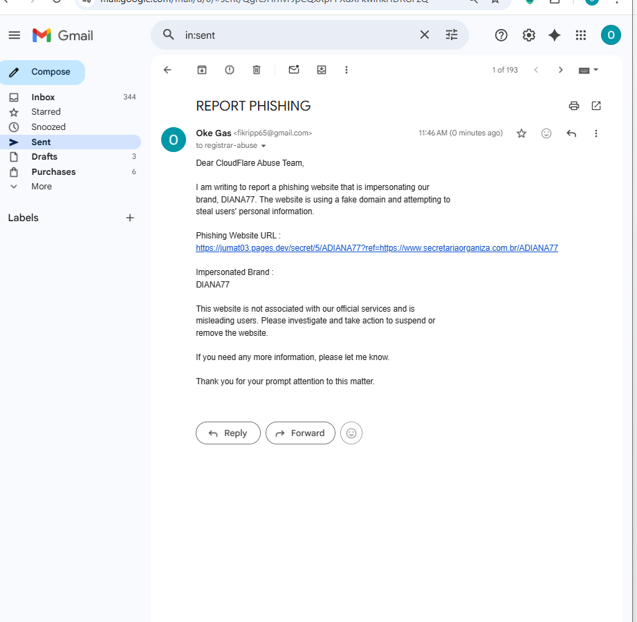The width and height of the screenshot is (637, 622).
Task: Report spam icon
Action: [x=230, y=70]
